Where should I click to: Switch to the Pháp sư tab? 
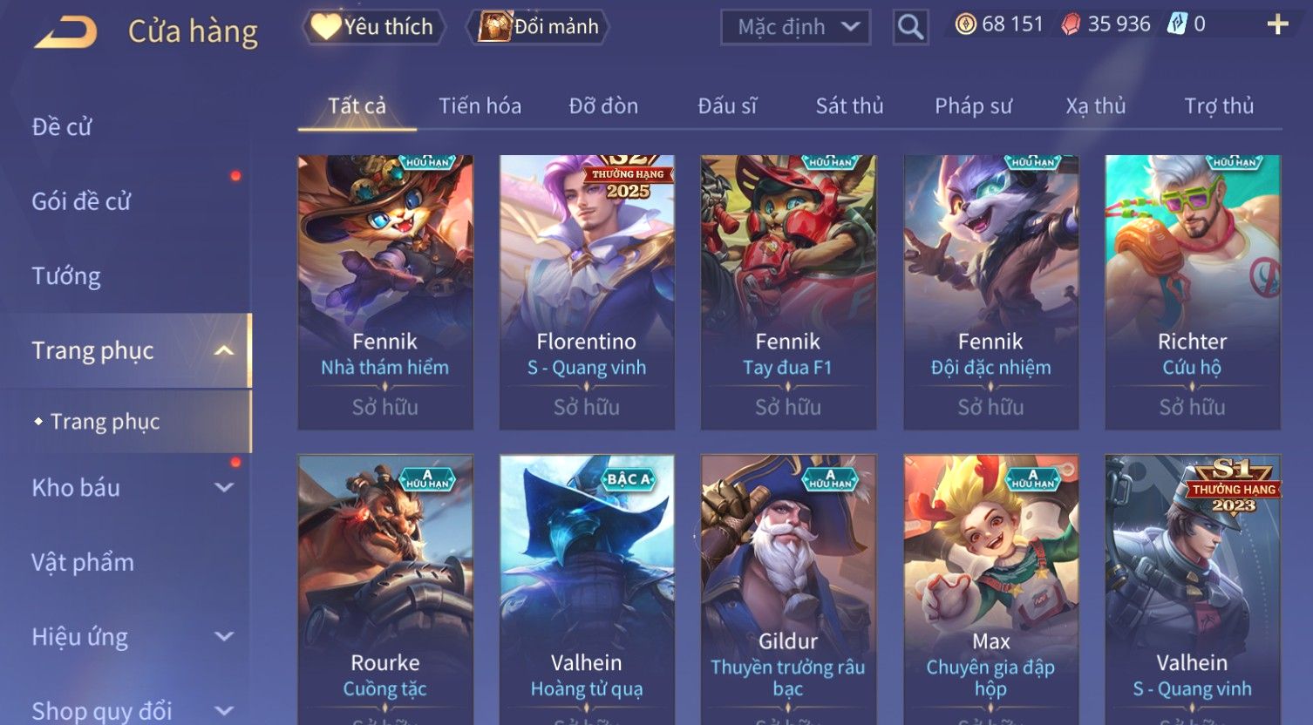tap(973, 106)
